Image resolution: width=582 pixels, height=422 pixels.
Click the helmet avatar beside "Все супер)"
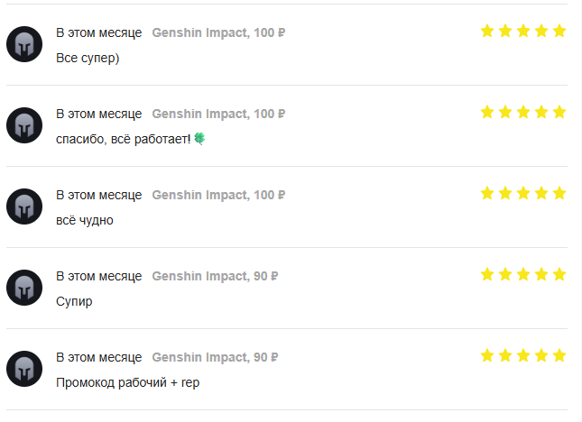(x=24, y=44)
